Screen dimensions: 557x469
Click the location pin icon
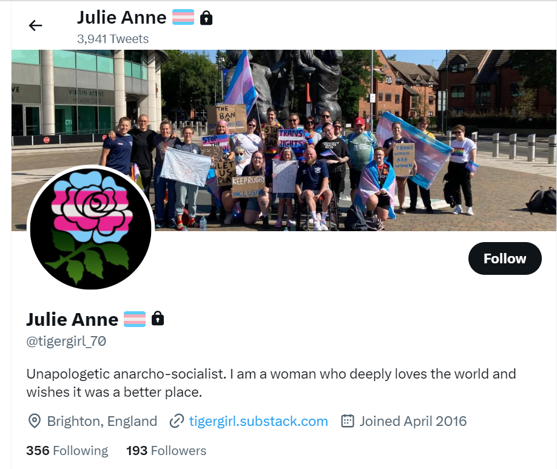click(x=34, y=421)
